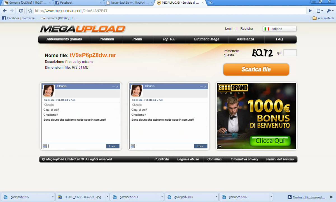
Task: Click Mostra tutti i download link
Action: tap(309, 197)
